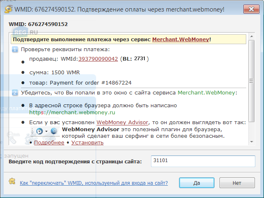Click the vertical scrollbar thumb

tap(252, 81)
